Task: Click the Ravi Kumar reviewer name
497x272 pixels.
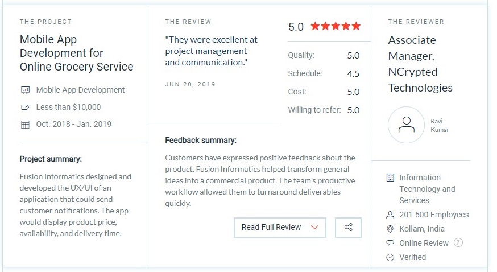Action: click(440, 125)
